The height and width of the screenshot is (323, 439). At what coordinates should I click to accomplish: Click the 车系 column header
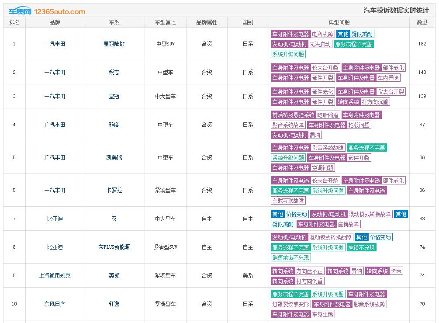point(114,22)
